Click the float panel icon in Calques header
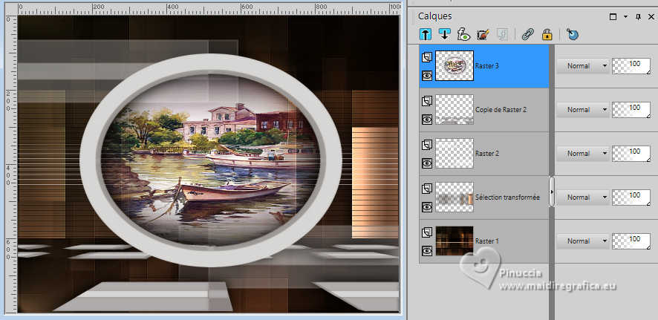 tap(613, 17)
